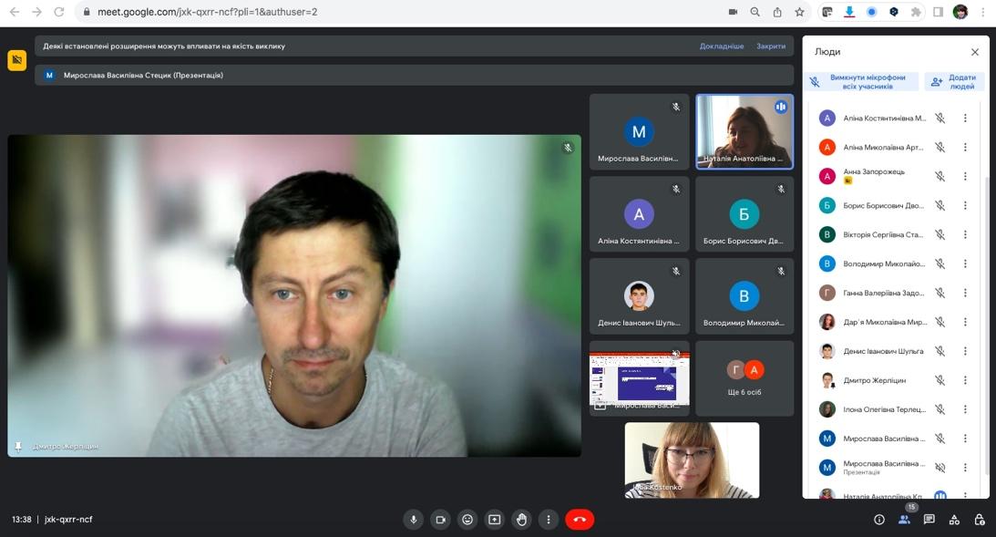Mute Аліна Миколаївна in people list

coord(940,148)
